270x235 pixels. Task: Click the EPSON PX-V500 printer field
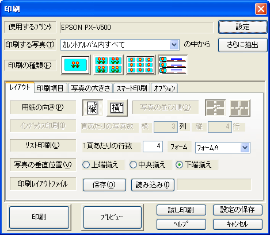(x=136, y=28)
